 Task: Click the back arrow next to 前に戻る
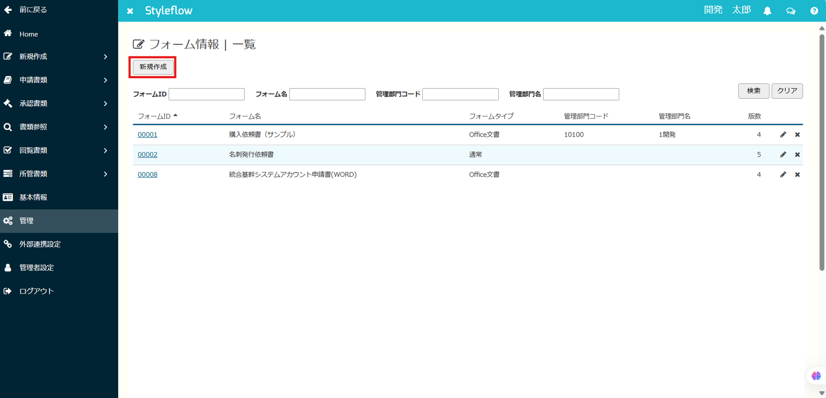pos(8,10)
